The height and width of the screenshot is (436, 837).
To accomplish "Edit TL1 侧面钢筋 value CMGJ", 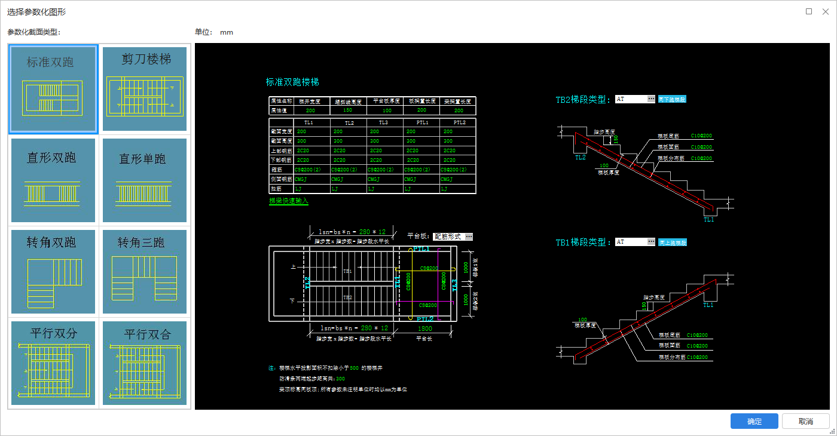I will coord(301,179).
